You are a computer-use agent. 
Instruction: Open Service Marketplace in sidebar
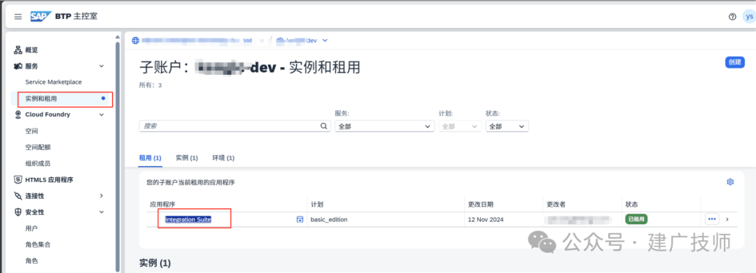tap(53, 82)
